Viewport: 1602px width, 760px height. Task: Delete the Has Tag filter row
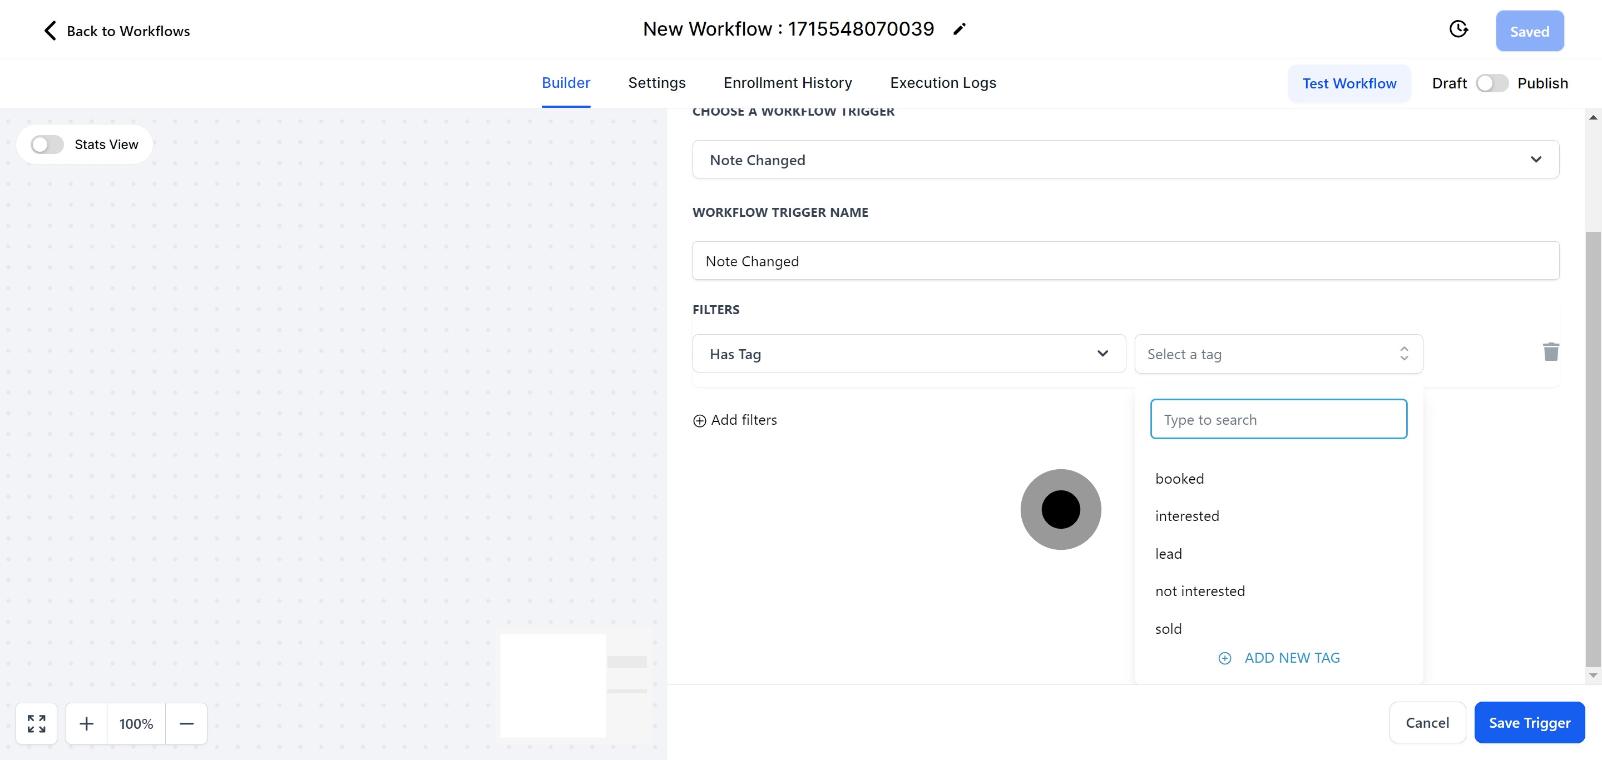[x=1550, y=352]
